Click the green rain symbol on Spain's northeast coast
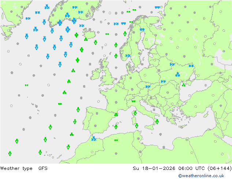Image resolution: width=232 pixels, height=179 pixels. [x=116, y=114]
